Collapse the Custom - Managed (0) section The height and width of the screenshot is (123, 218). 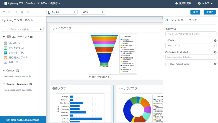coord(4,84)
